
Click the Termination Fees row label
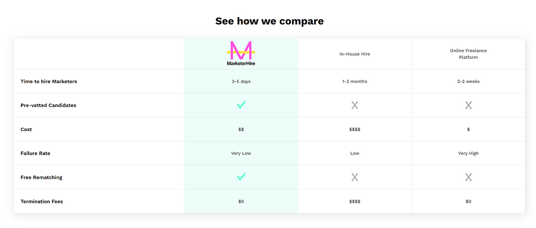tap(42, 201)
